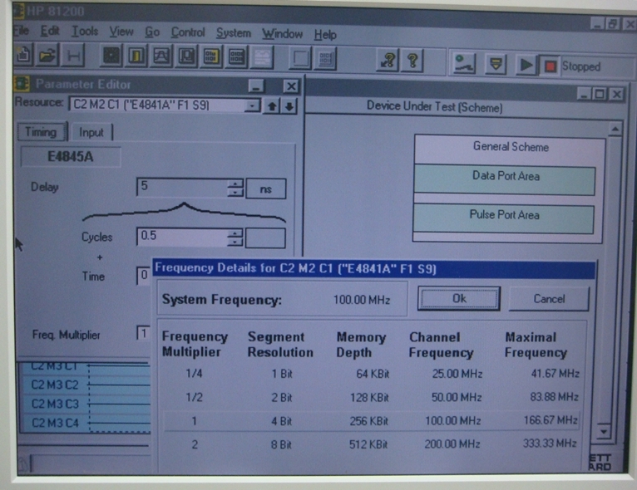Viewport: 637px width, 490px height.
Task: Click the Freq. Multiplier field
Action: [144, 333]
